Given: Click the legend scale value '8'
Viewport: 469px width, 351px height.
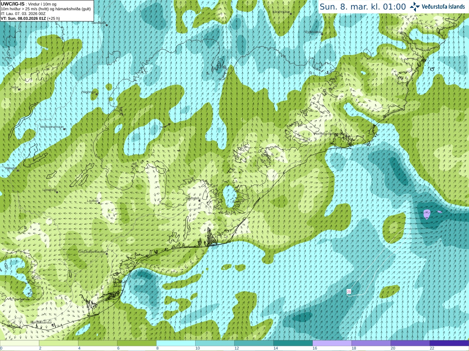Looking at the screenshot, I should 158,348.
